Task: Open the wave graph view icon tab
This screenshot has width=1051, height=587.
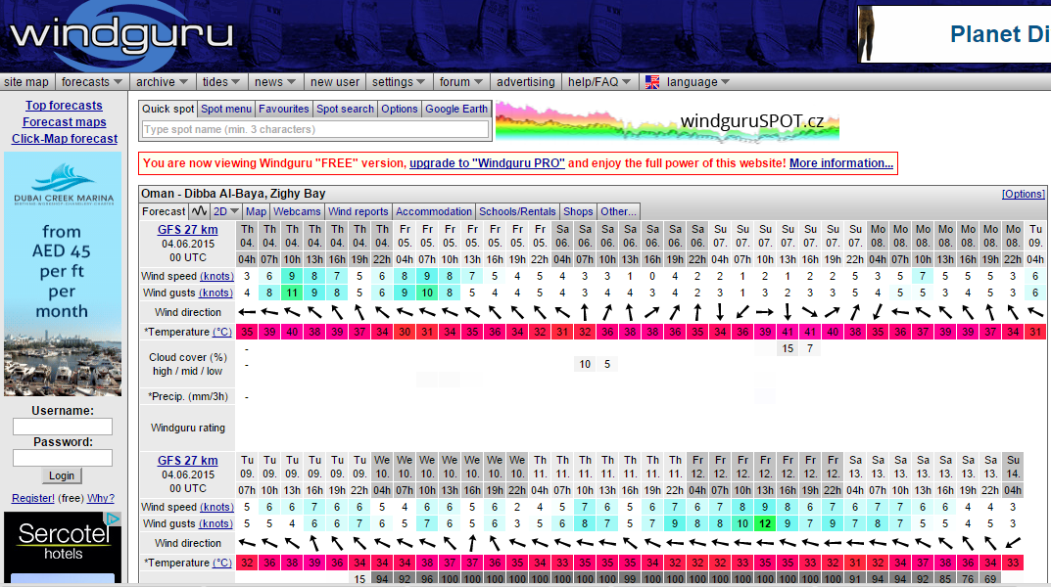Action: point(199,211)
